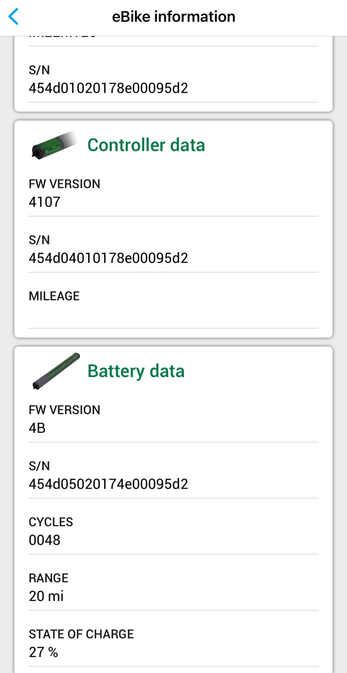The height and width of the screenshot is (673, 347).
Task: Tap the STATE OF CHARGE 27 %
Action: [44, 652]
